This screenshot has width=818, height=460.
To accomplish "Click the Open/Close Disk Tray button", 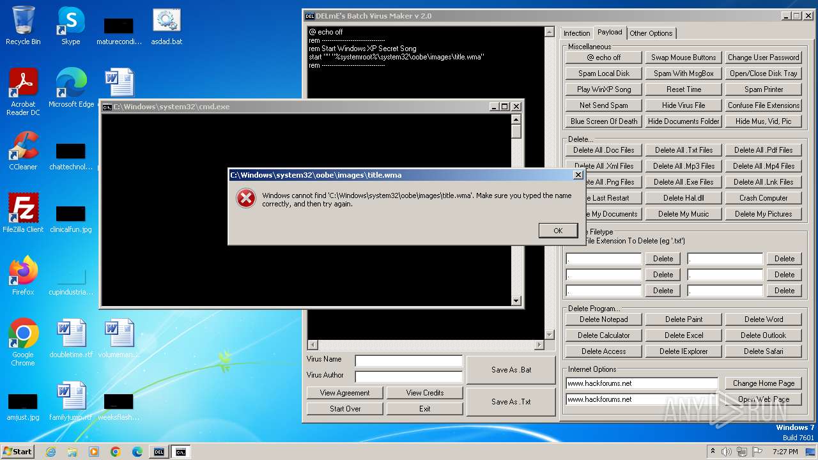I will pyautogui.click(x=764, y=73).
